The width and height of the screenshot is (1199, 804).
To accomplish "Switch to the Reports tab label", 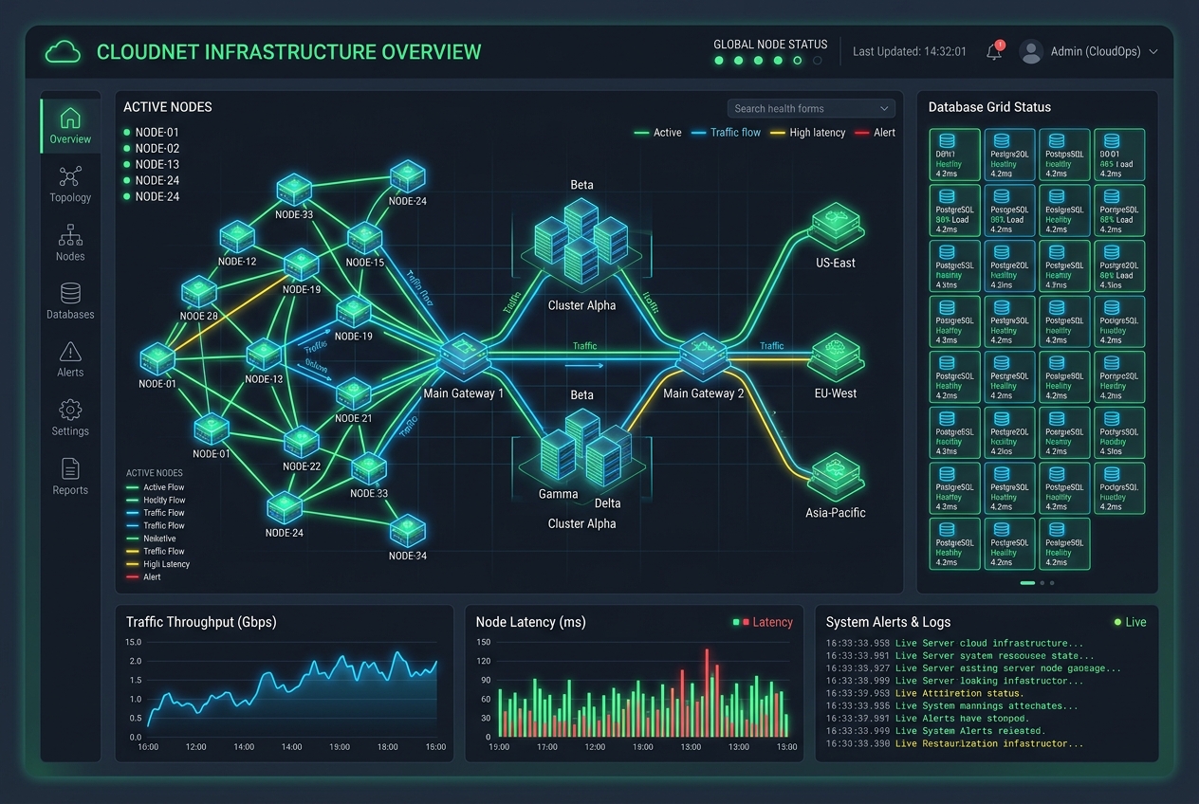I will 70,490.
